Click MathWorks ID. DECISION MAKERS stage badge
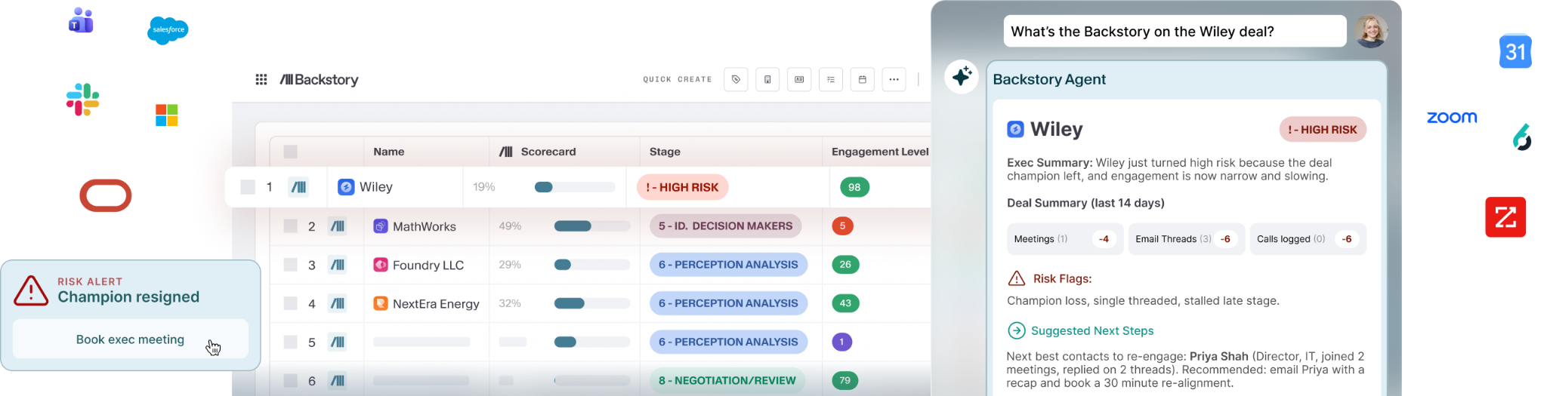The height and width of the screenshot is (396, 1547). [725, 226]
